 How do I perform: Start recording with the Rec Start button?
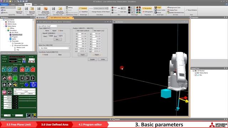[114, 7]
